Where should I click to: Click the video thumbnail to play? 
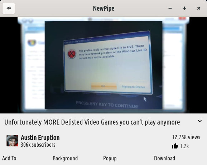(103, 65)
